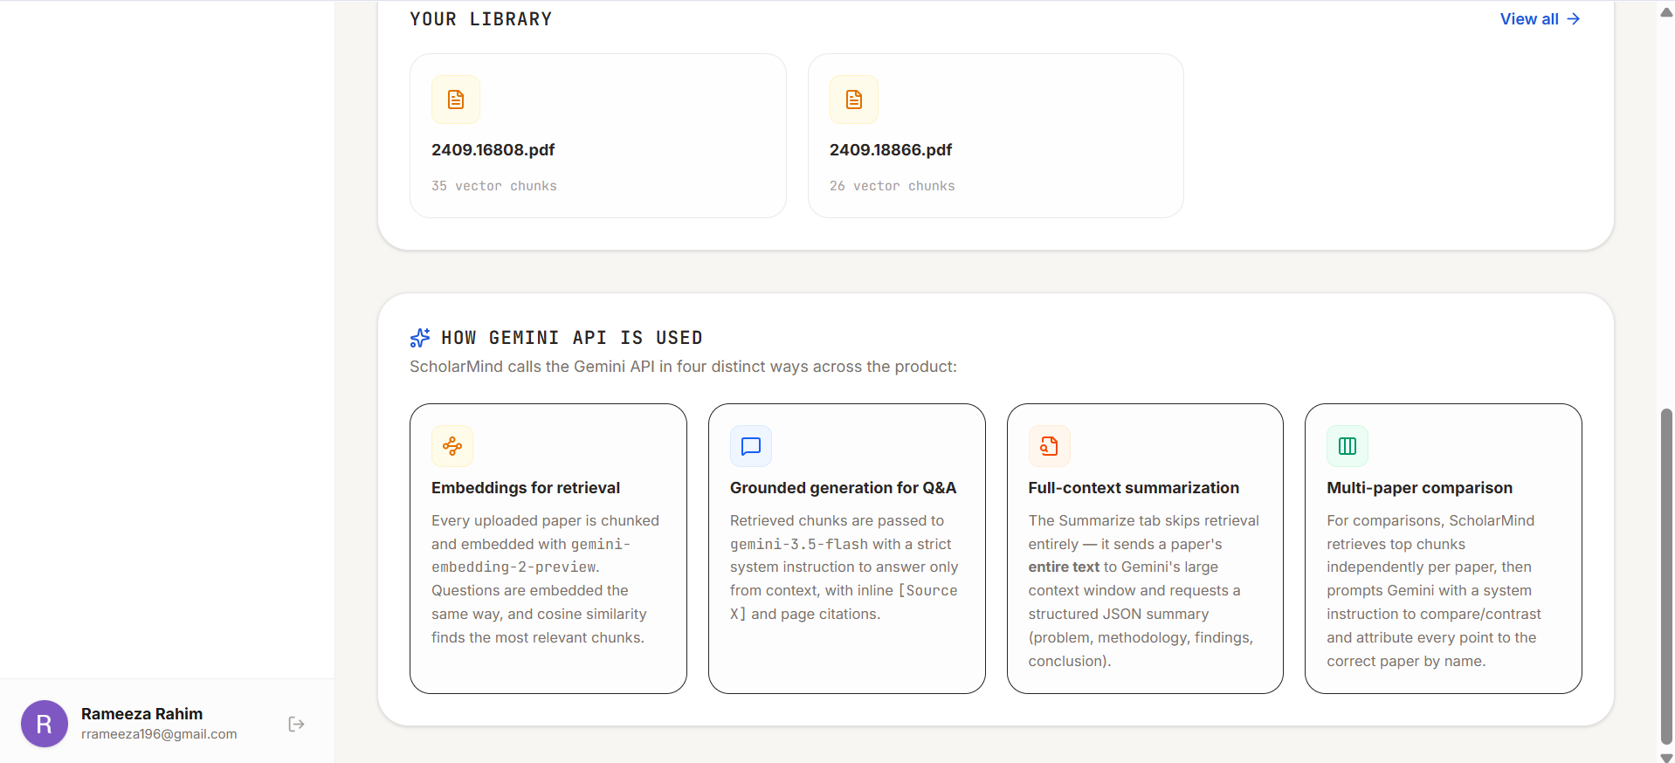Click the Grounded generation chat bubble icon

(x=751, y=446)
